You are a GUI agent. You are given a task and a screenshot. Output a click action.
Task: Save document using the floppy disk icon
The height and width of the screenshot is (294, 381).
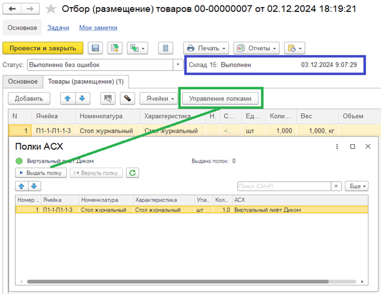96,48
